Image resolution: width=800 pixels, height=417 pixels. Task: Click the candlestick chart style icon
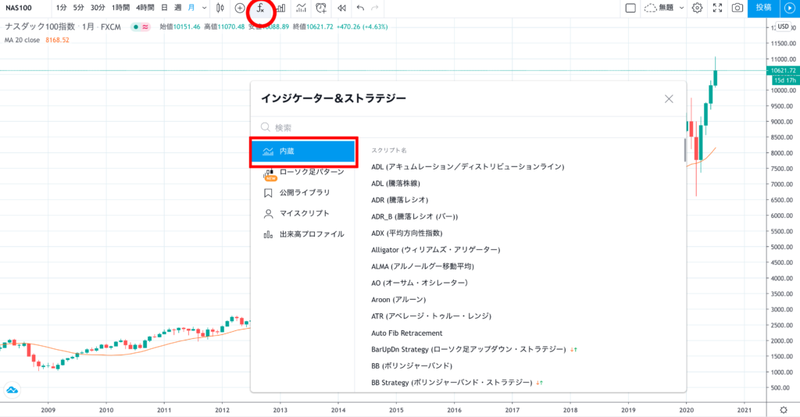tap(220, 9)
